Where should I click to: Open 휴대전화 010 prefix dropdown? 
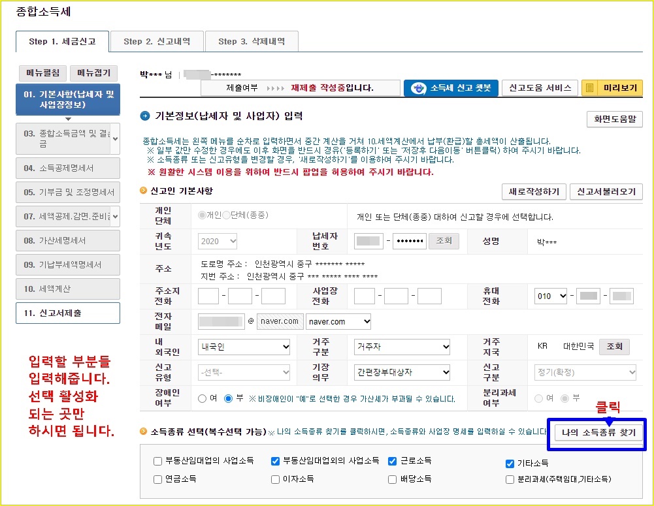click(551, 296)
